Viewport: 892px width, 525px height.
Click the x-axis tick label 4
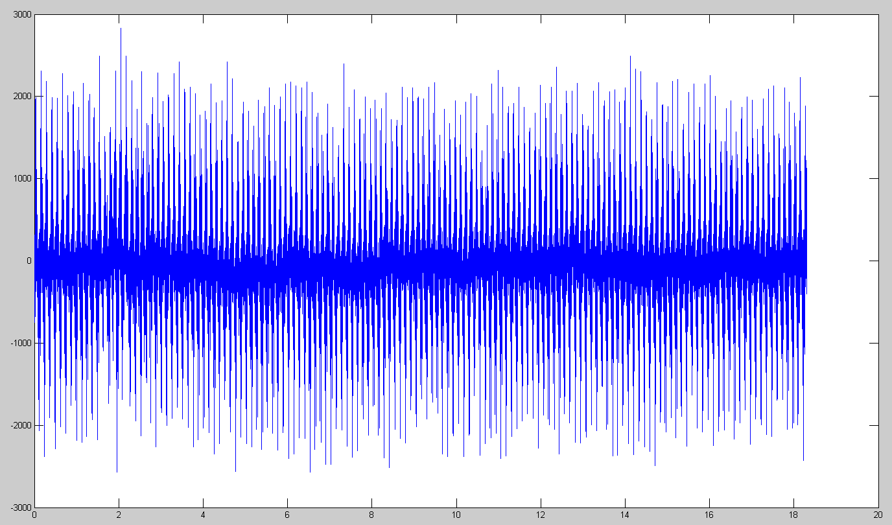203,515
